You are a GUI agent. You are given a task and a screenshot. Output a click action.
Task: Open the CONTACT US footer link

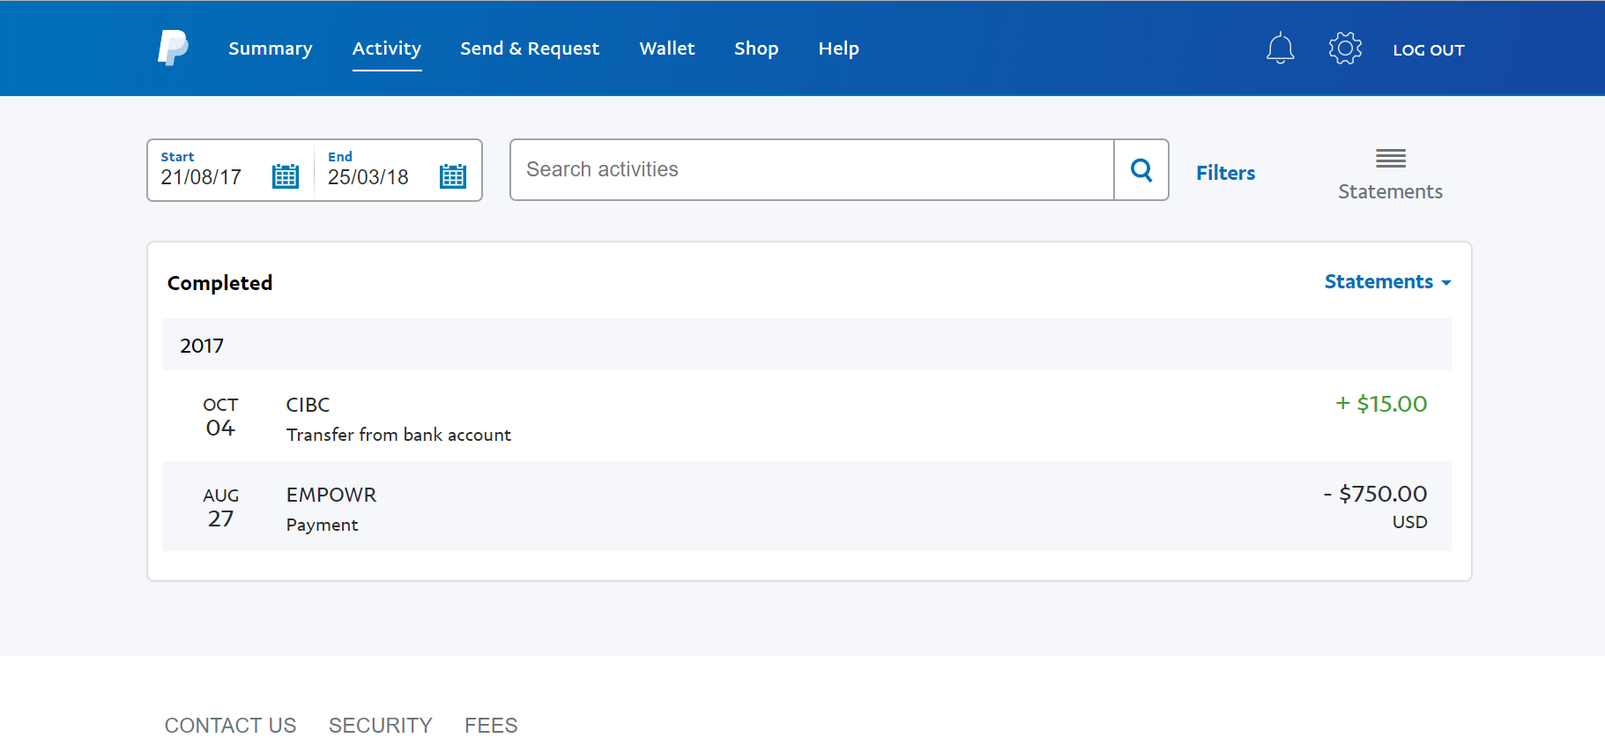pos(231,725)
